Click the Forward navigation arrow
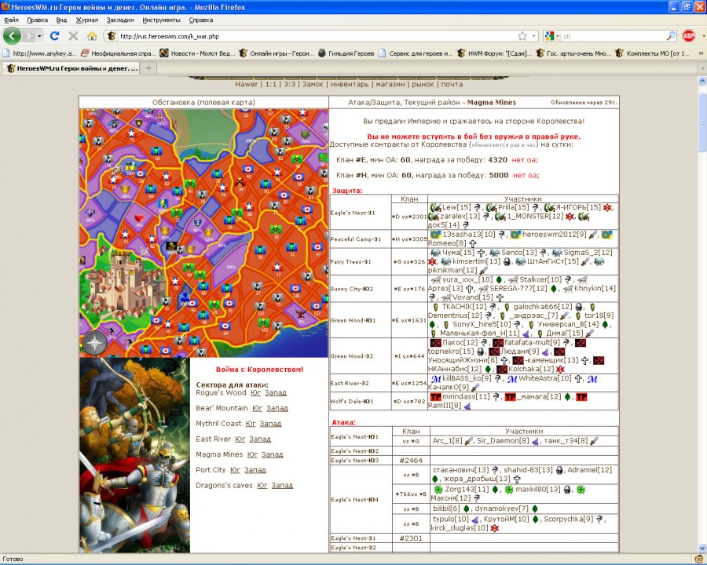This screenshot has width=707, height=565. click(29, 35)
